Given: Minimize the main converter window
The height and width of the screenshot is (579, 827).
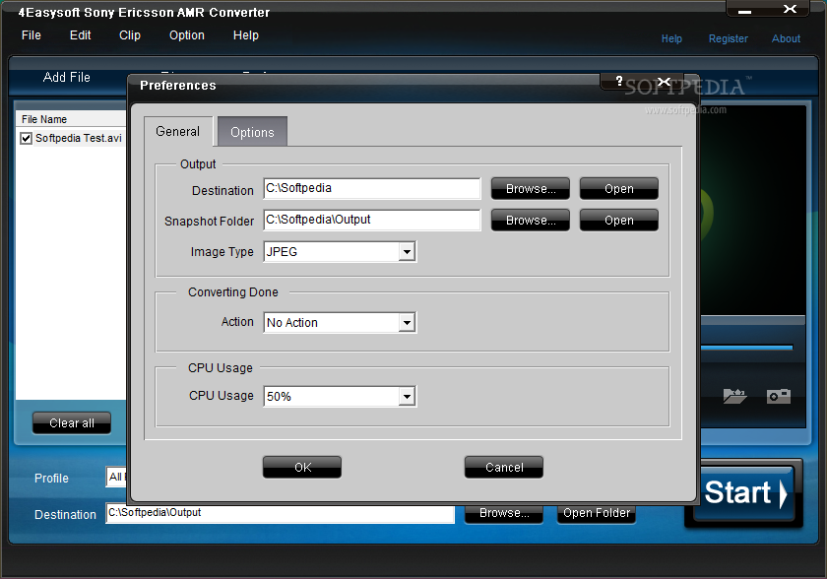Looking at the screenshot, I should coord(744,11).
